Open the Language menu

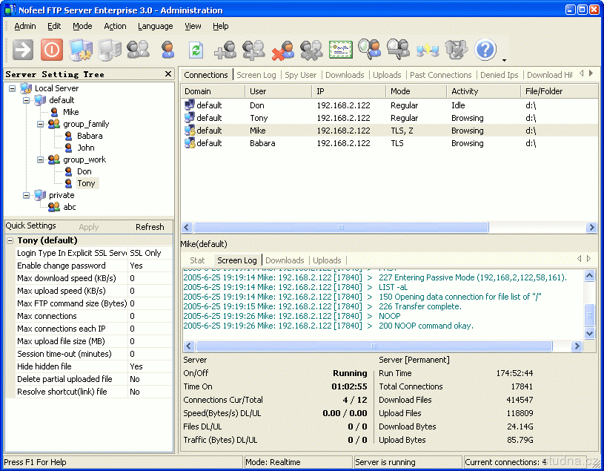(155, 26)
